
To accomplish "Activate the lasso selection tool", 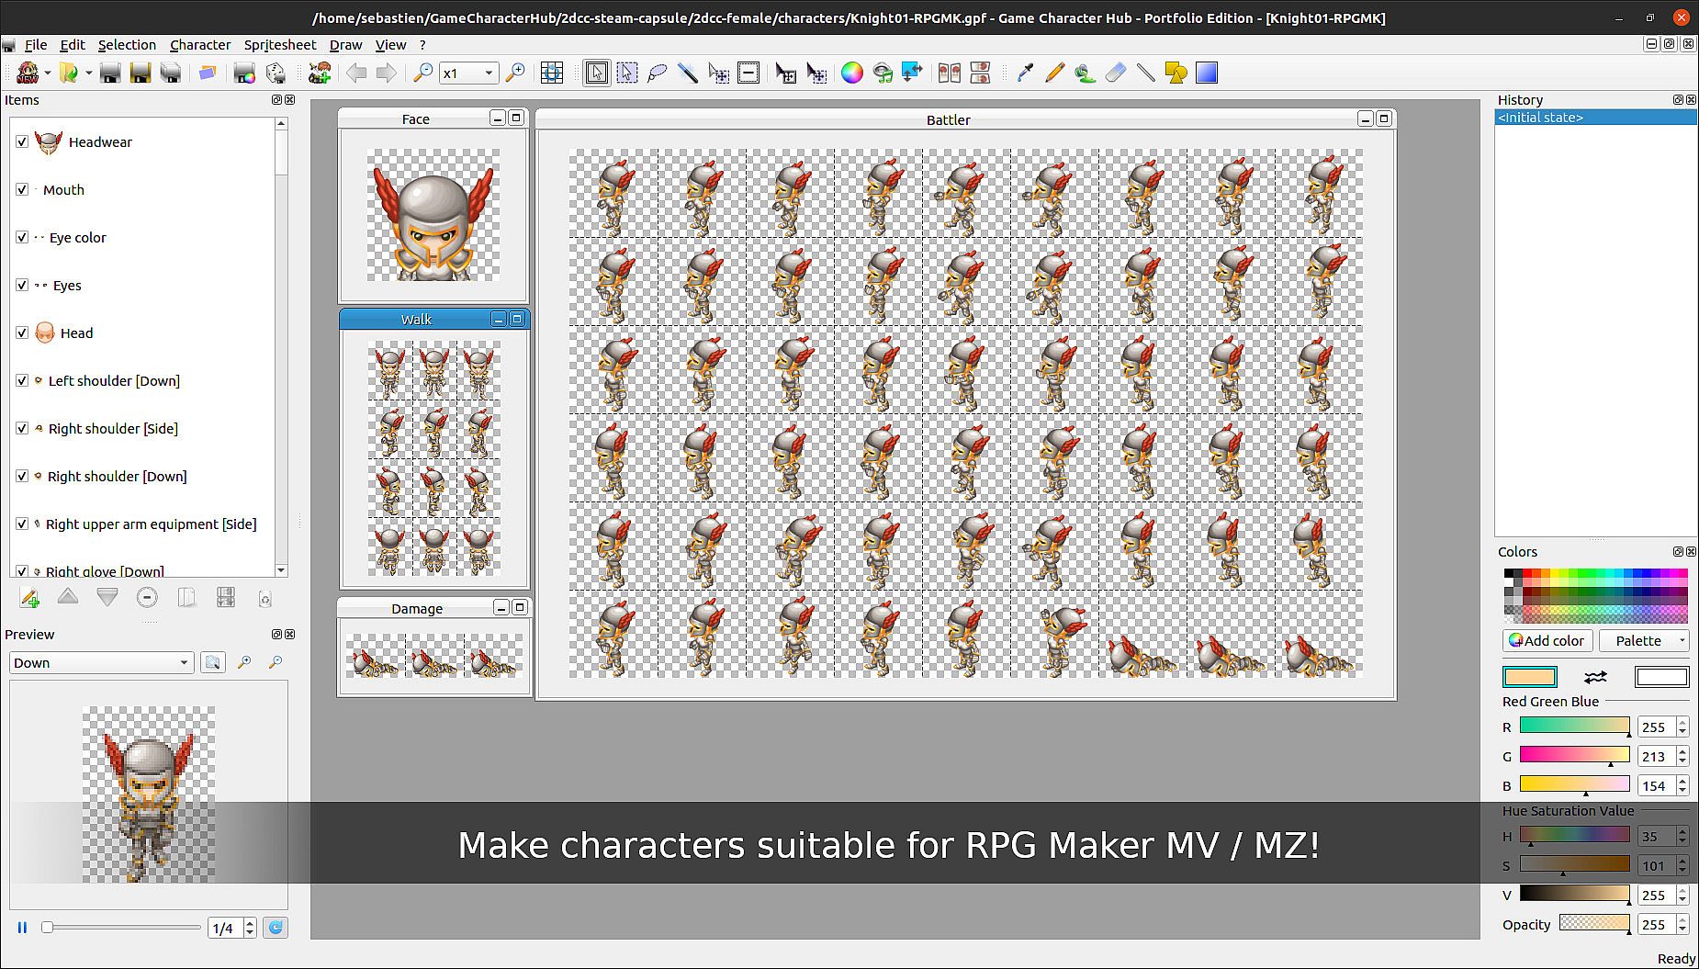I will [657, 73].
